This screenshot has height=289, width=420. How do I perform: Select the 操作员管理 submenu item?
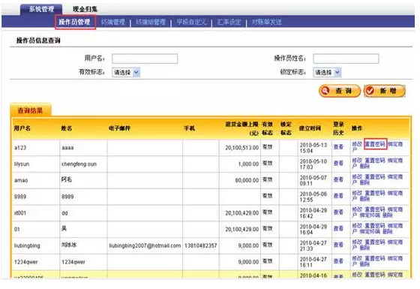click(x=75, y=22)
